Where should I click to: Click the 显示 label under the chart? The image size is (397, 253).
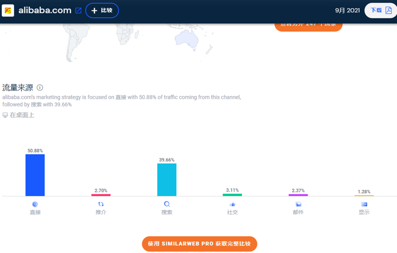pyautogui.click(x=364, y=212)
